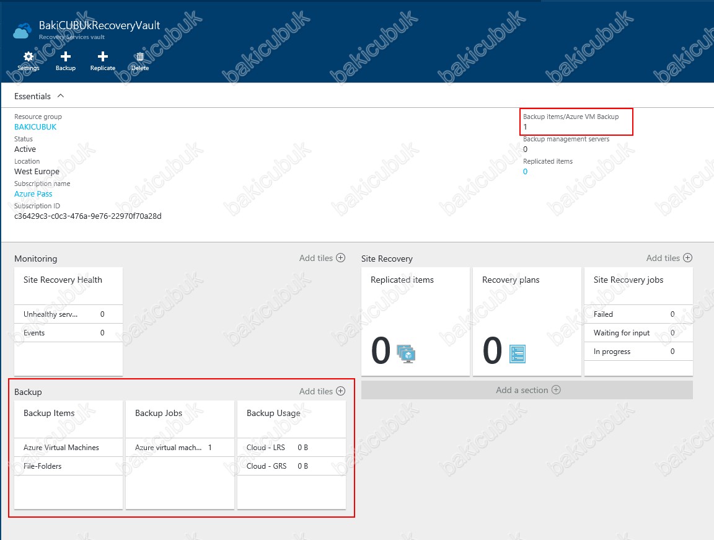
Task: Select the Unhealthy servers row
Action: 68,314
